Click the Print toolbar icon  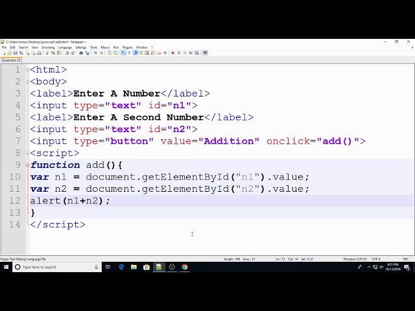click(39, 53)
